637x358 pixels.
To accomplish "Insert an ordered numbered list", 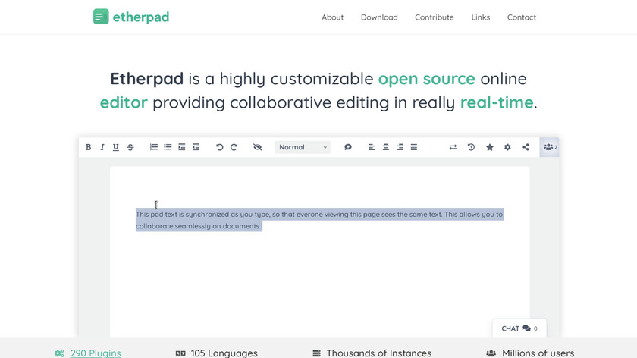I will [153, 147].
